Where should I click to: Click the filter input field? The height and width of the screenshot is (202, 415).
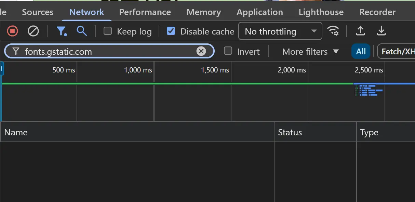109,52
